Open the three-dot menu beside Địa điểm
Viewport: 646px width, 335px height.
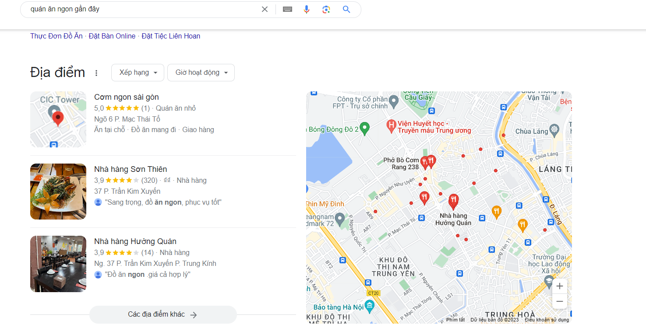click(96, 73)
